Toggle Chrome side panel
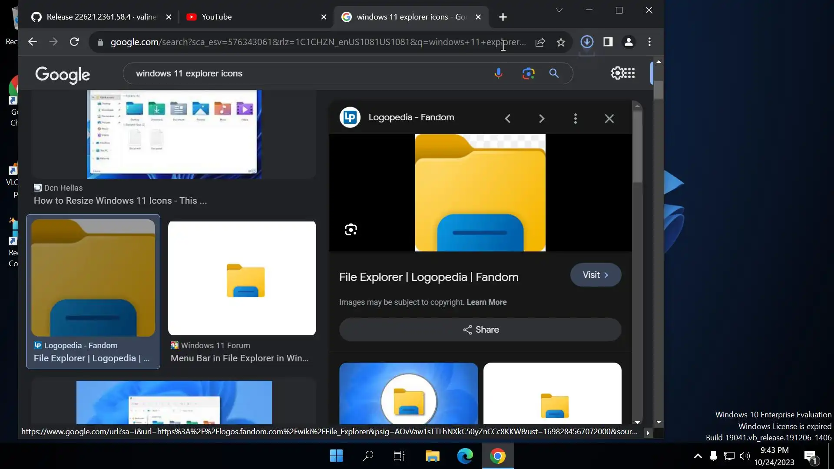 click(608, 42)
